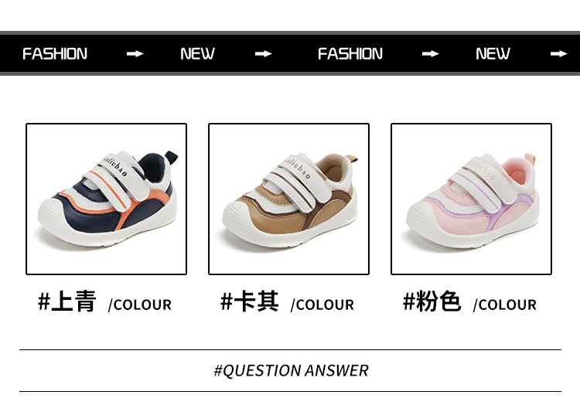Click the arrow icon after the second FASHION
Image resolution: width=580 pixels, height=412 pixels.
click(430, 54)
